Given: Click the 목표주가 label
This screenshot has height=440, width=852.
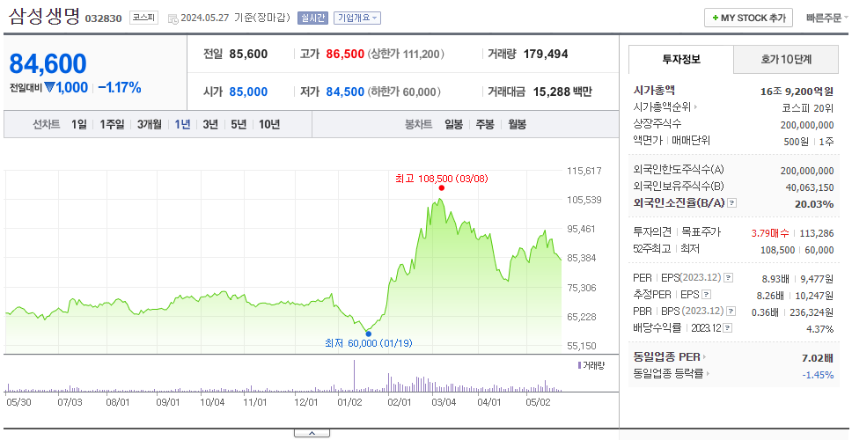Looking at the screenshot, I should [x=701, y=232].
